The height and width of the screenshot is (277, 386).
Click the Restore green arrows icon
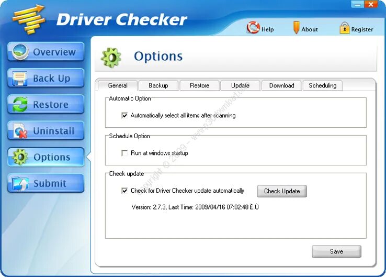[20, 105]
